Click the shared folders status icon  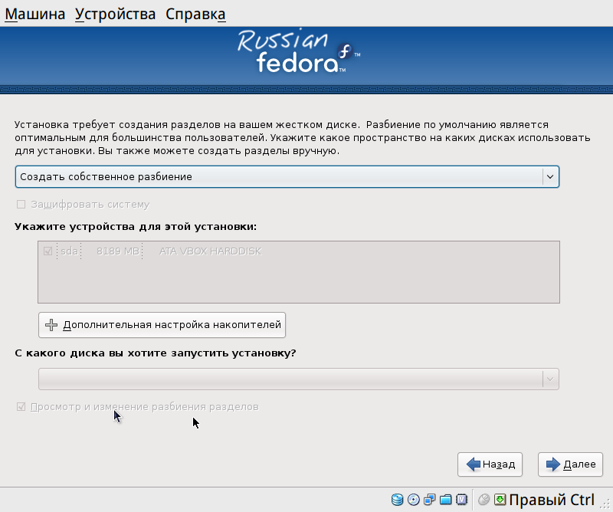click(446, 500)
